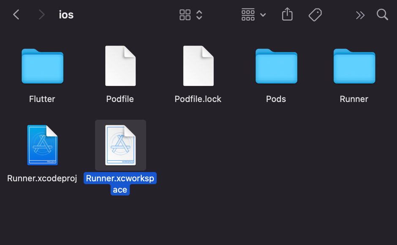Image resolution: width=397 pixels, height=245 pixels.
Task: Select the Runner folder icon
Action: pos(354,66)
